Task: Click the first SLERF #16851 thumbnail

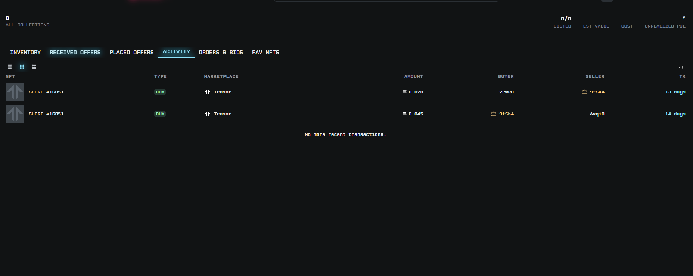Action: pyautogui.click(x=15, y=92)
